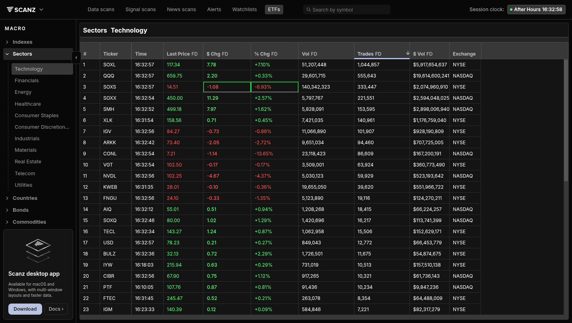This screenshot has width=572, height=323.
Task: Click the SOXL ticker cell
Action: [116, 65]
